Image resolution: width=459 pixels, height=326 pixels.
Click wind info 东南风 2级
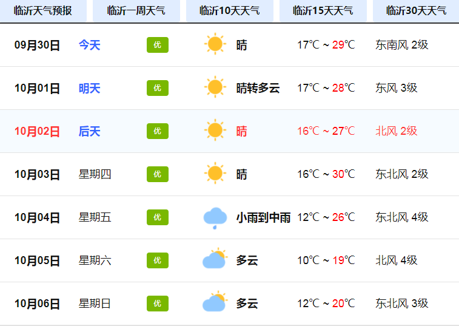[402, 45]
